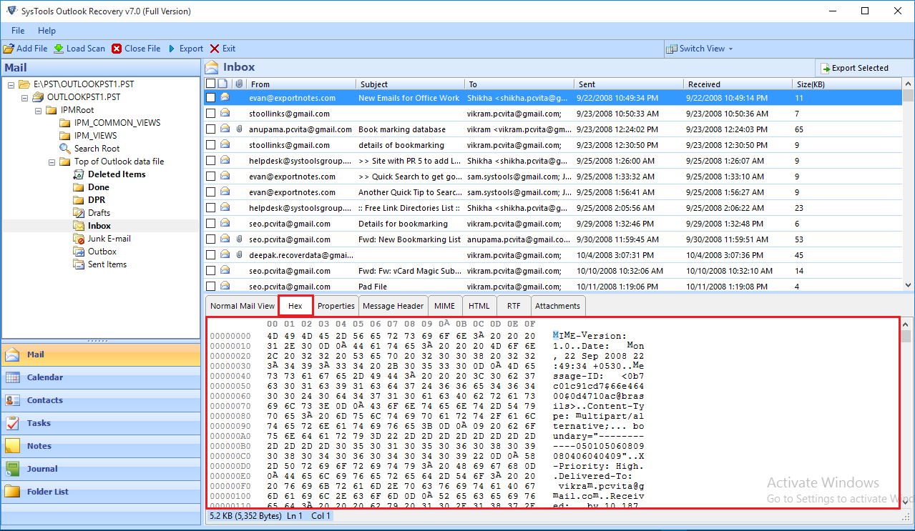
Task: Open the Switch View dropdown arrow
Action: coord(731,49)
